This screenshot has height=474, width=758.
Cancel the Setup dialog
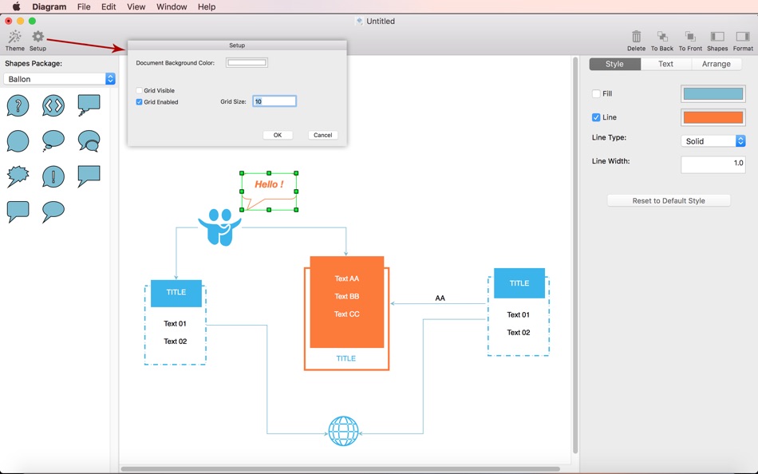tap(322, 135)
